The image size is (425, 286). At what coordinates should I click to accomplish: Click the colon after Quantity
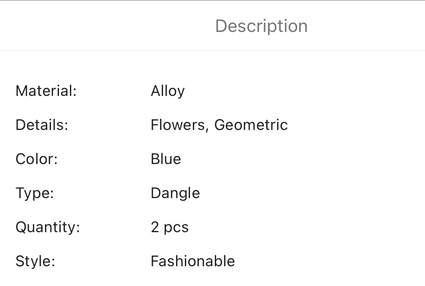tap(78, 228)
